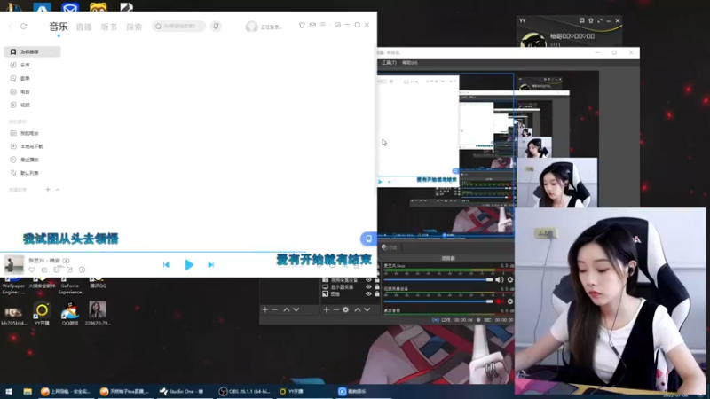Add a new playlist with the plus icon
The image size is (710, 399).
48,190
